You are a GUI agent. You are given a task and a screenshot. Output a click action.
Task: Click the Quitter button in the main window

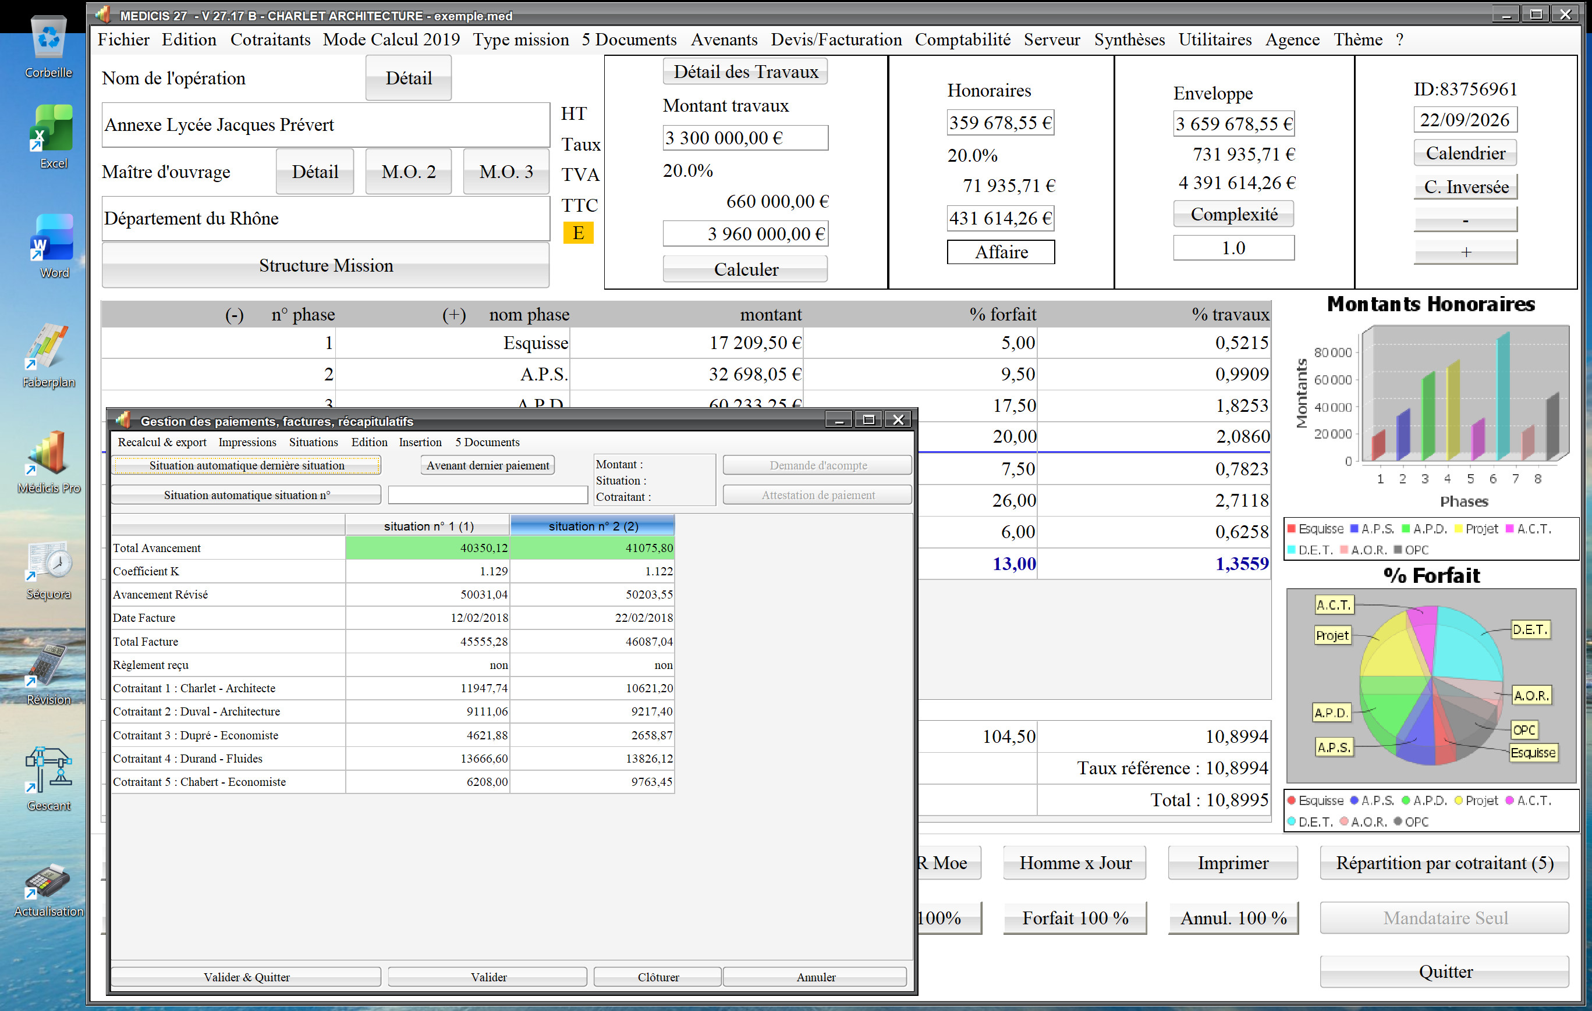tap(1445, 972)
